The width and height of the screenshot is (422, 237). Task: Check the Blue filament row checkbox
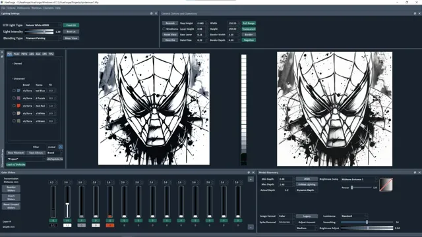(x=14, y=91)
